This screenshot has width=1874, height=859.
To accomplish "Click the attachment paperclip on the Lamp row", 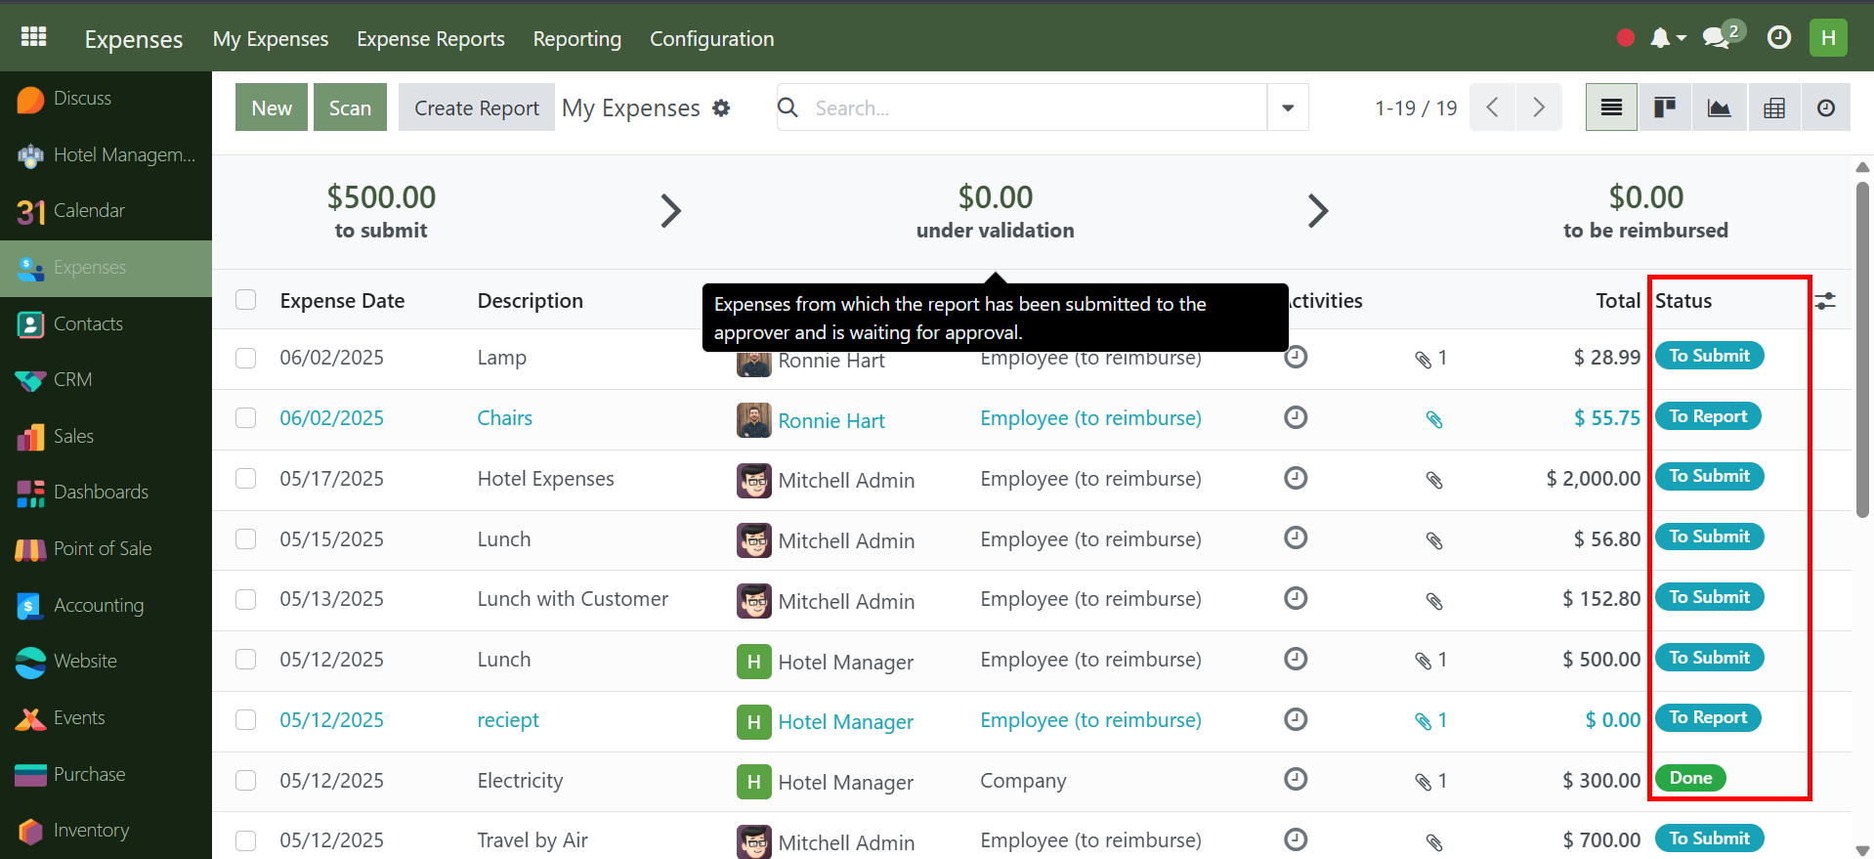I will click(x=1424, y=360).
